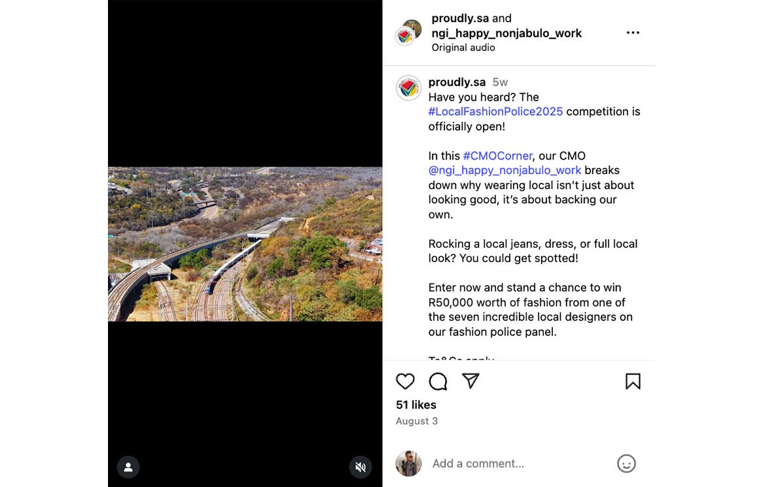Open proudly.sa username in header
763x487 pixels.
tap(460, 18)
